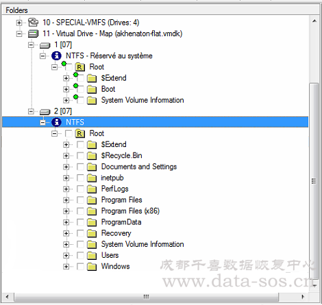Expand the Boot folder
This screenshot has height=305, width=322.
66,89
